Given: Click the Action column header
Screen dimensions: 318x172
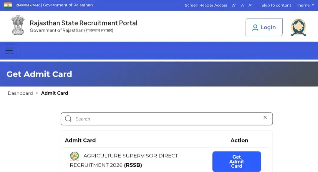Looking at the screenshot, I should tap(239, 140).
